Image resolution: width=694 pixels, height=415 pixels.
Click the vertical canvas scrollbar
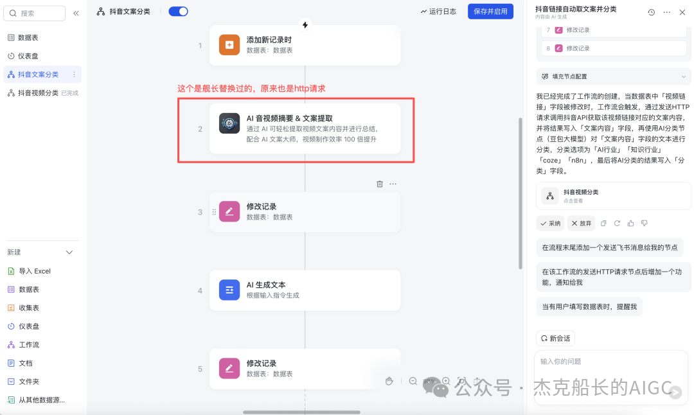(520, 193)
